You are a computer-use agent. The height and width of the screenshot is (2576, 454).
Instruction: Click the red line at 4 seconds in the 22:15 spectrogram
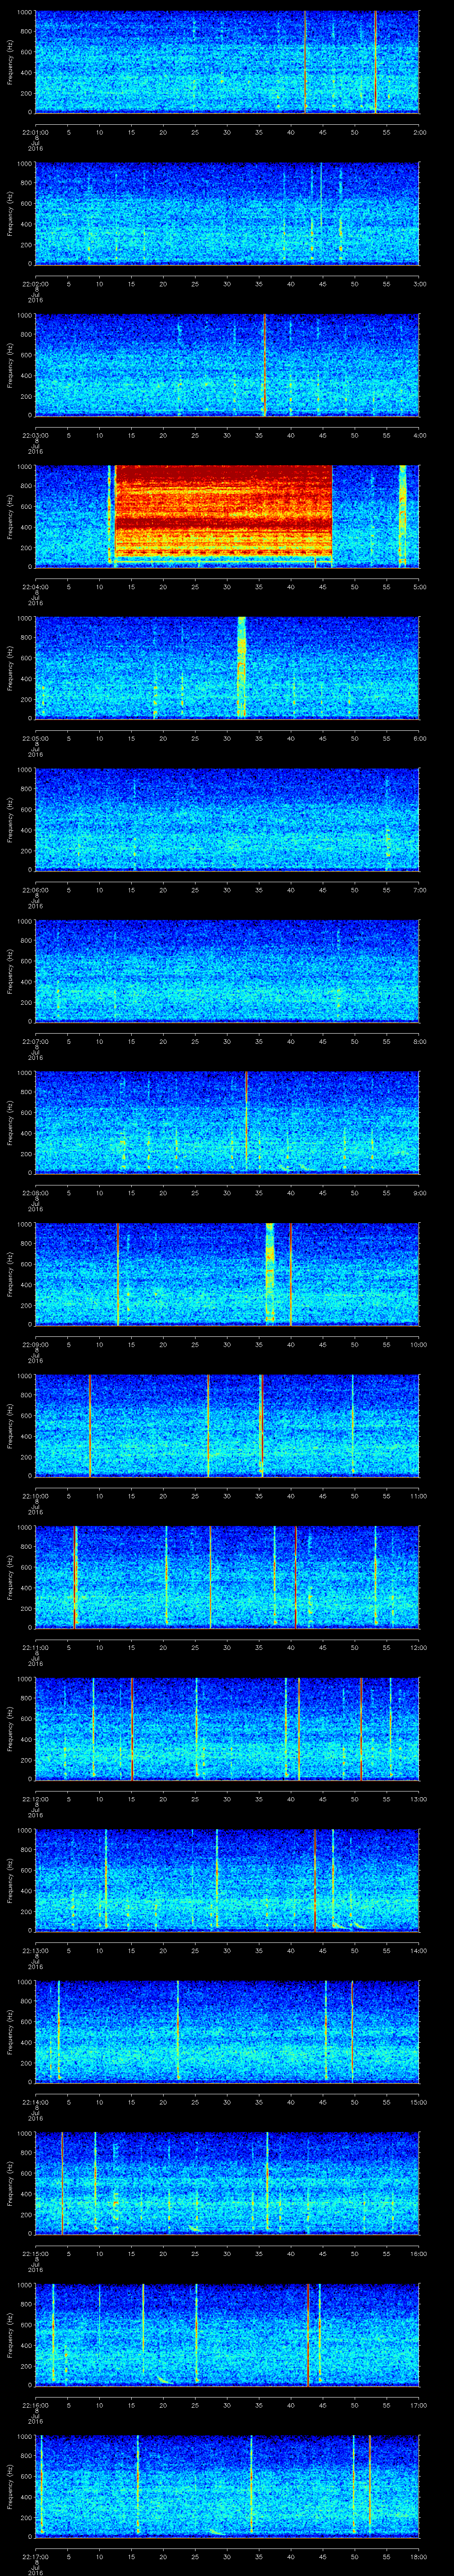62,2183
